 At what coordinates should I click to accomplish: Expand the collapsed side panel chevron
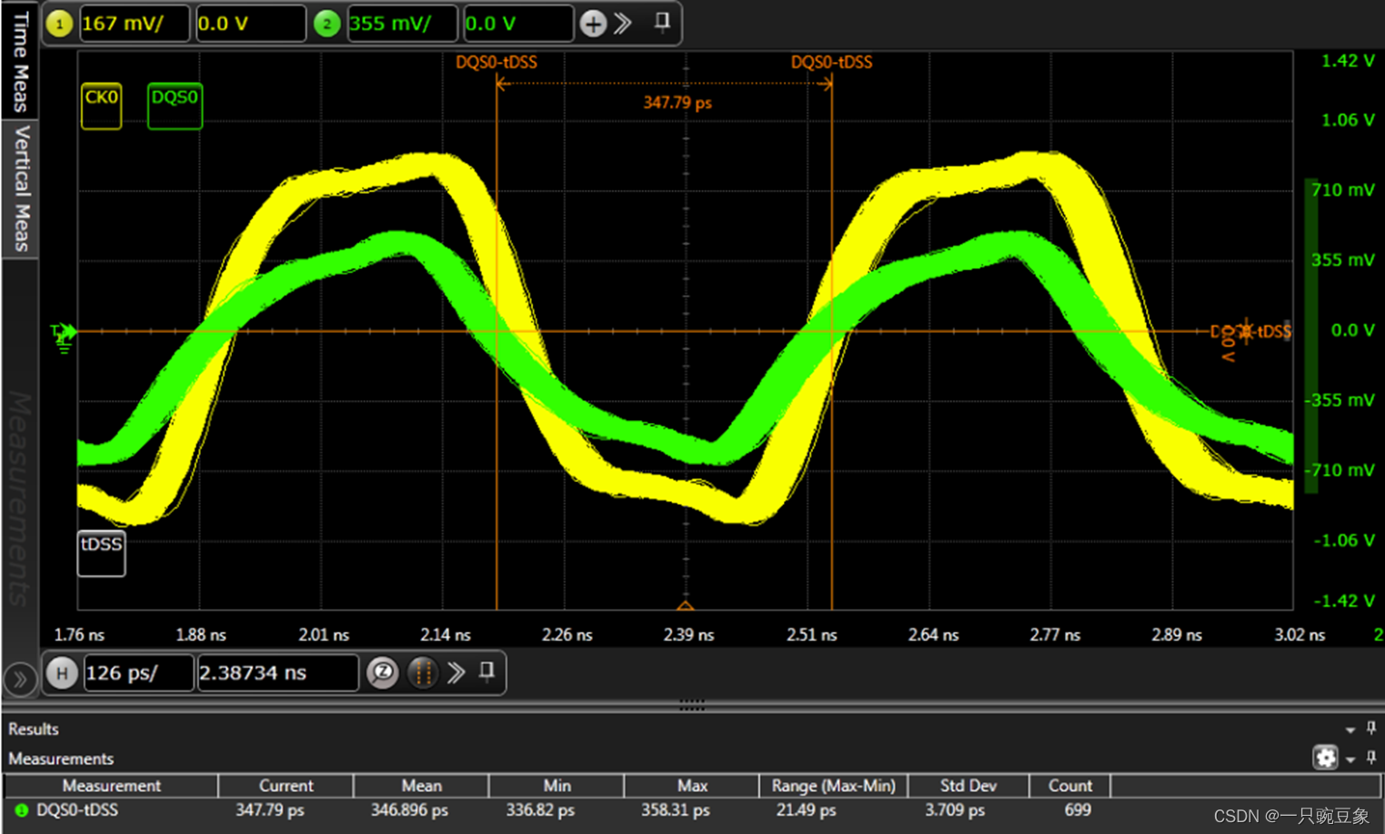tap(20, 678)
